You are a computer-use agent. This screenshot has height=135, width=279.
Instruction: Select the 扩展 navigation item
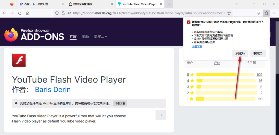pyautogui.click(x=73, y=36)
